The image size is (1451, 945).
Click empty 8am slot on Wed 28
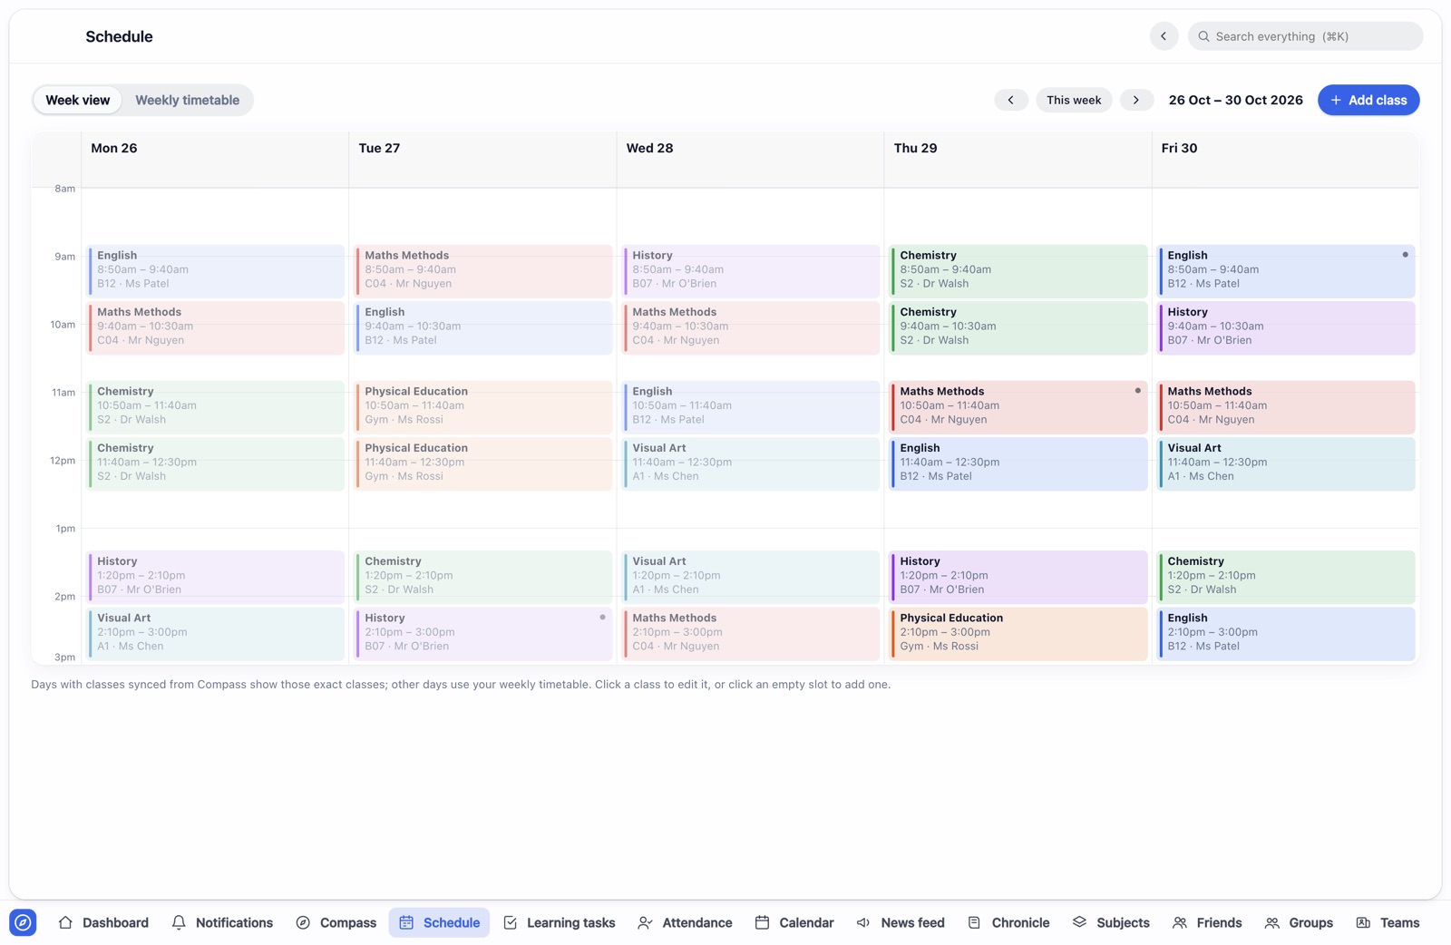click(x=751, y=216)
